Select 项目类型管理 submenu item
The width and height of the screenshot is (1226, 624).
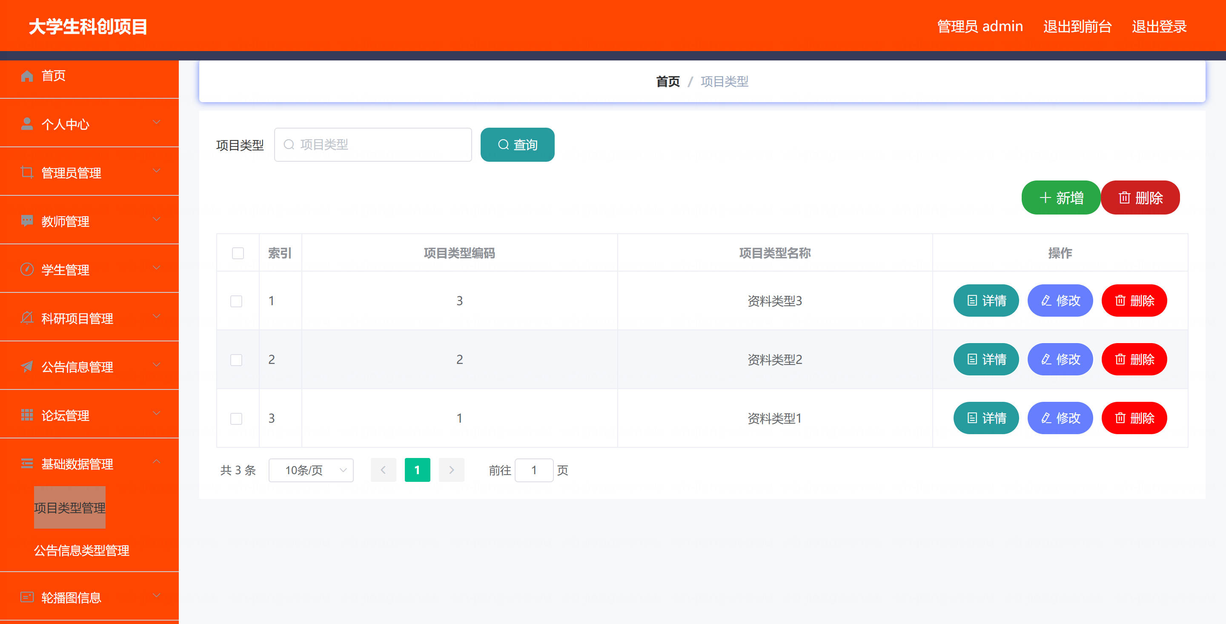70,507
